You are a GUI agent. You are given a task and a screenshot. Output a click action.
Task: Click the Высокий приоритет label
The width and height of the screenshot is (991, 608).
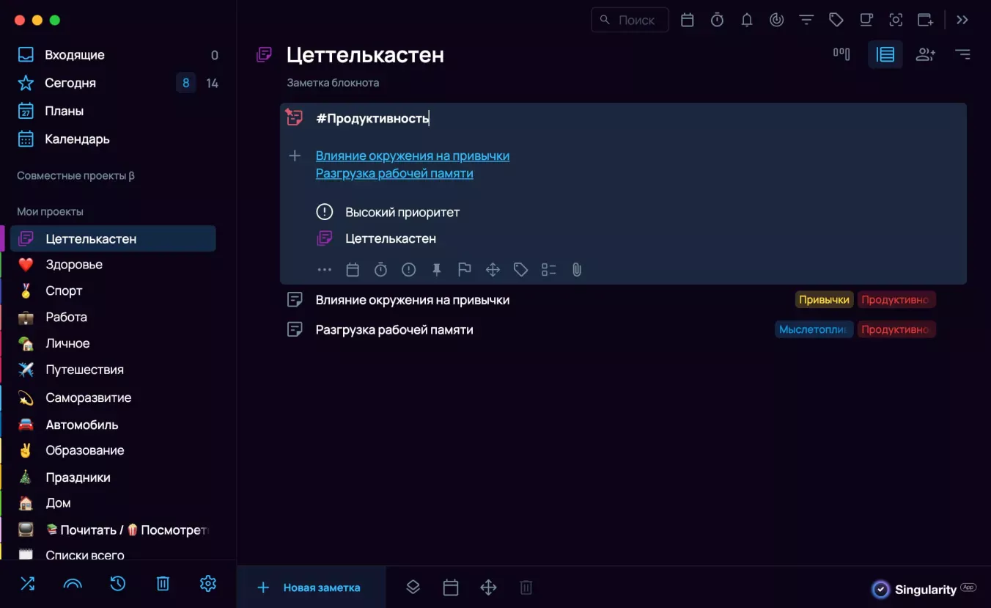point(402,213)
